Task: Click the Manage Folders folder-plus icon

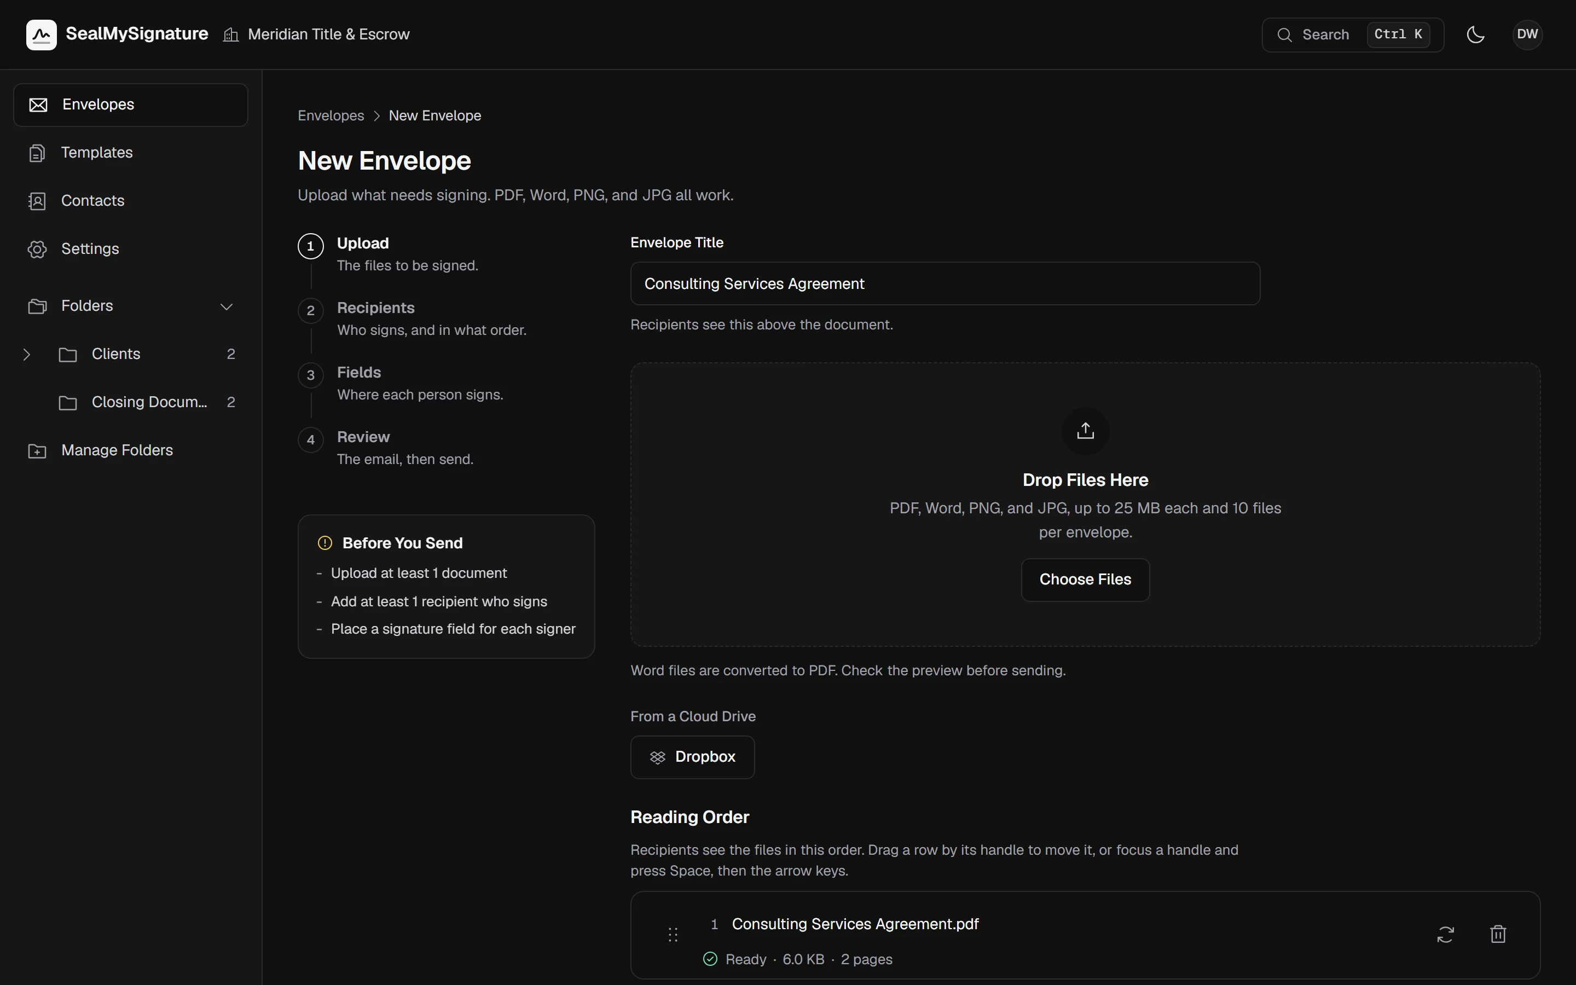Action: coord(37,451)
